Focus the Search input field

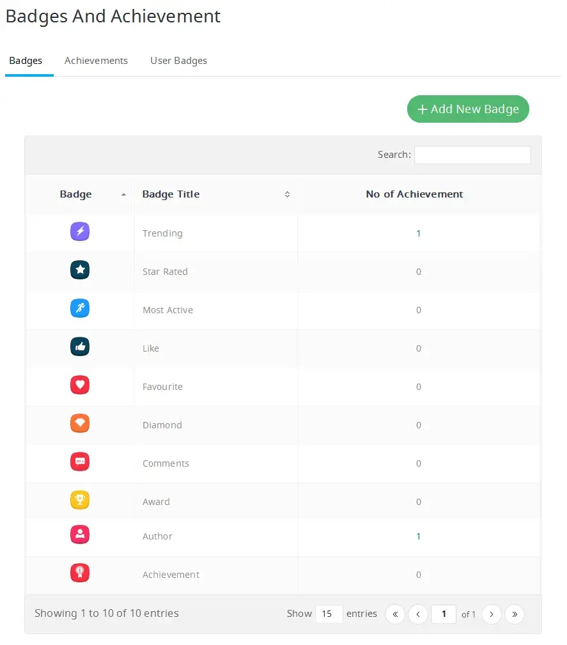click(x=472, y=155)
